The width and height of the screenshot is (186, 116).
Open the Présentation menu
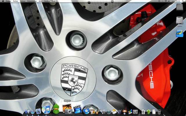click(x=32, y=1)
